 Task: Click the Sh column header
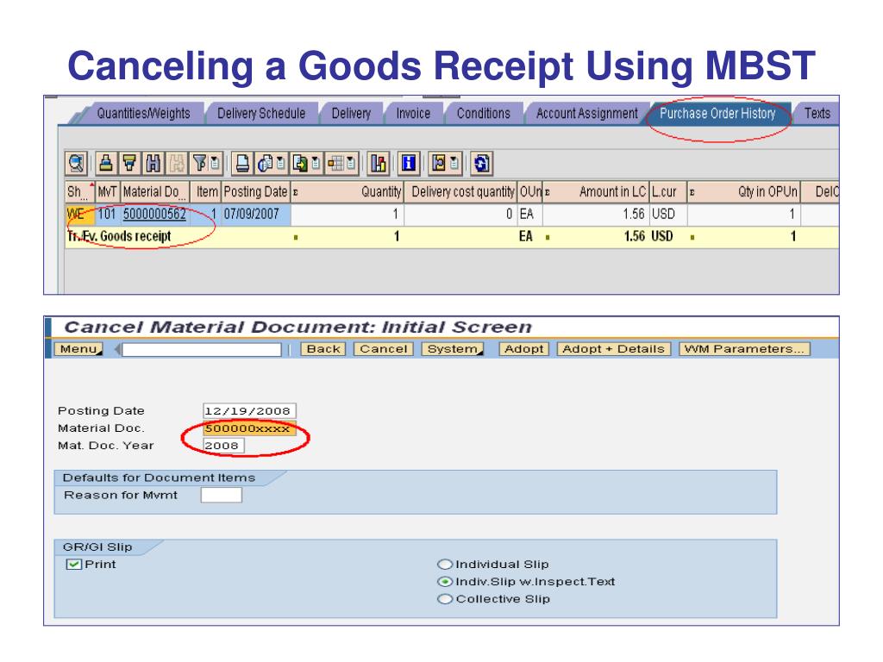click(79, 192)
